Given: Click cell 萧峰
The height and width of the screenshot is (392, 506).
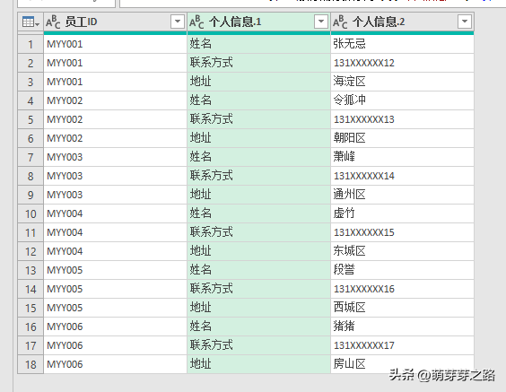Looking at the screenshot, I should click(x=403, y=157).
